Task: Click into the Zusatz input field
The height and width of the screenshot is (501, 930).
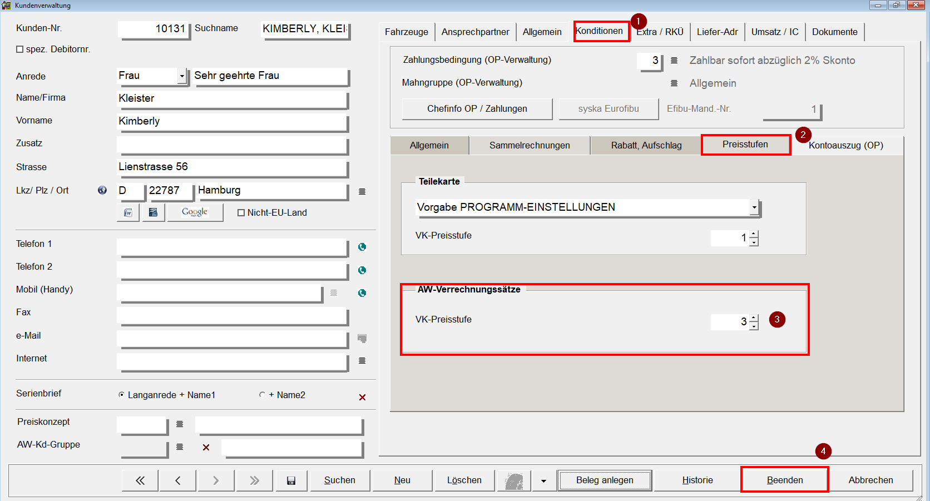Action: pos(233,146)
